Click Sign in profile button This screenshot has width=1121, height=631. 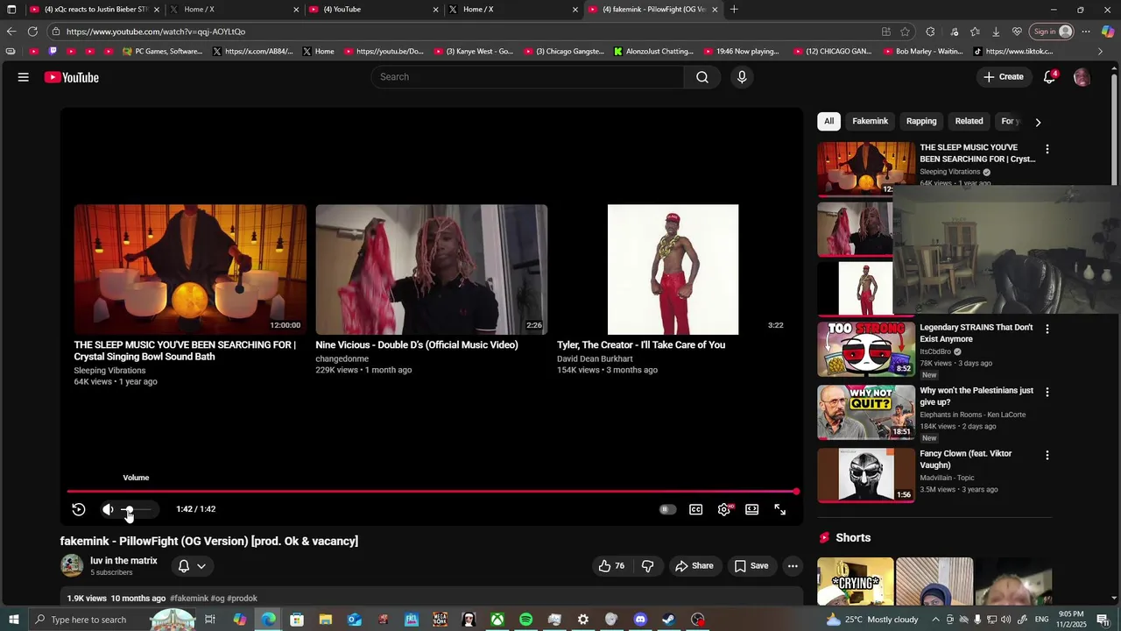pyautogui.click(x=1053, y=32)
